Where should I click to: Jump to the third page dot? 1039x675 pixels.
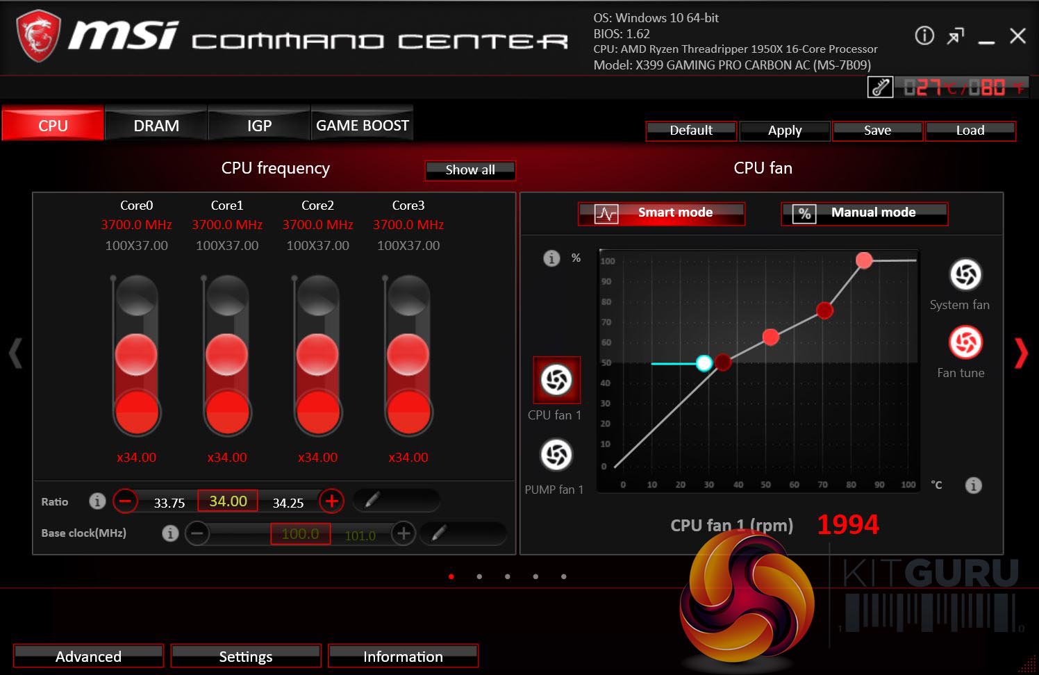coord(508,576)
